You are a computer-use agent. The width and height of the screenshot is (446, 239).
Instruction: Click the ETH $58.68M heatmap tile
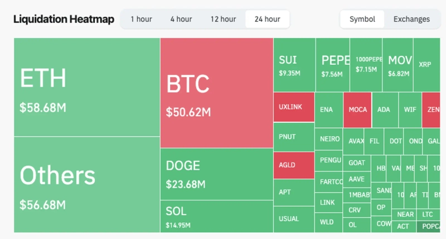click(x=86, y=87)
